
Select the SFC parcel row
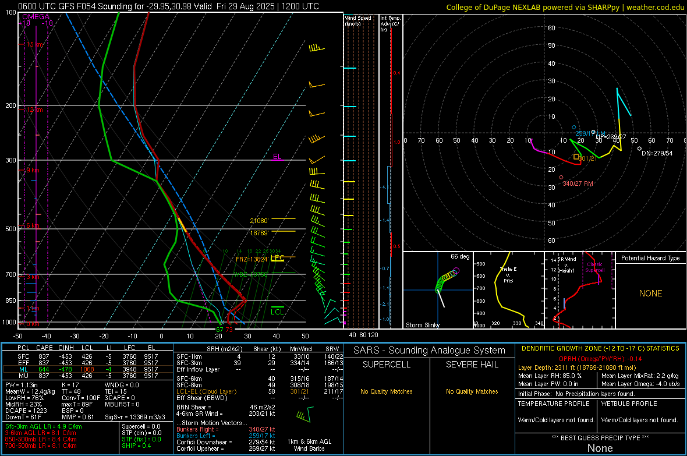tap(88, 356)
